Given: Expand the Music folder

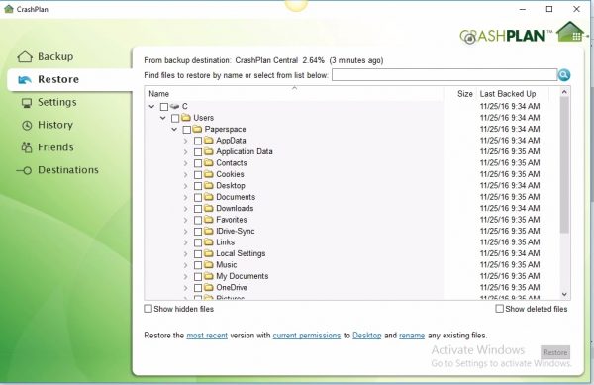Looking at the screenshot, I should point(186,265).
